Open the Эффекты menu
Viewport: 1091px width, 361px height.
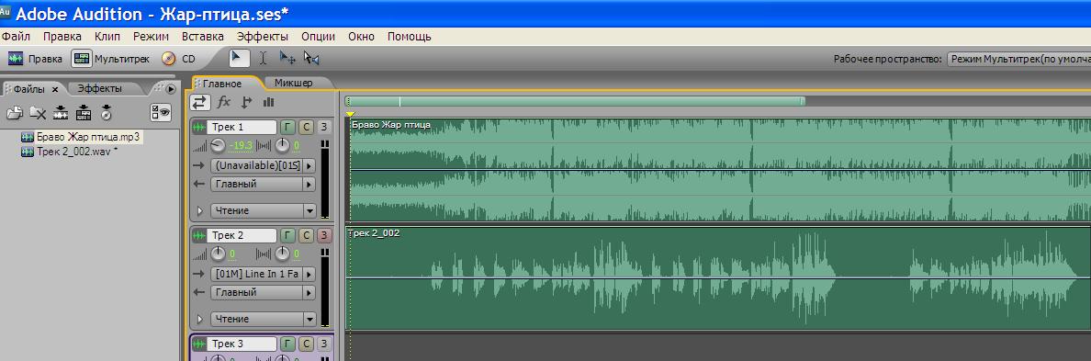coord(263,36)
